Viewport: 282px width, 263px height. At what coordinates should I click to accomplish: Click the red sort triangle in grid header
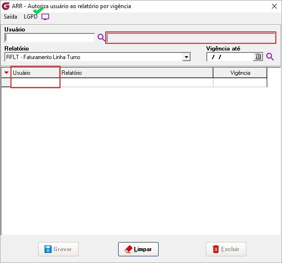click(x=6, y=73)
